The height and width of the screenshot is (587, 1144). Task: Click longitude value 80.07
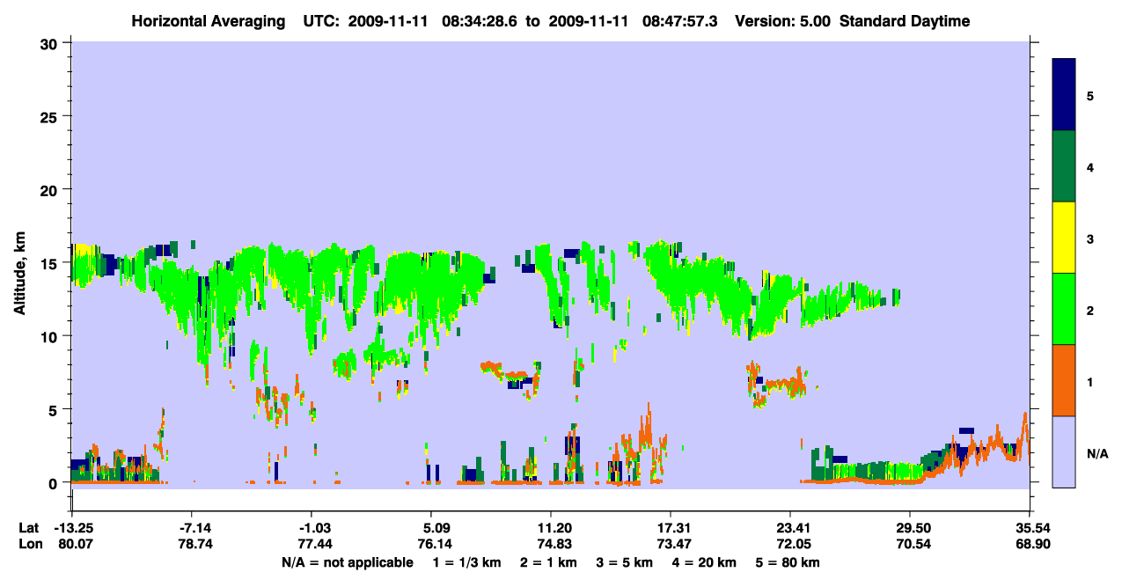(75, 544)
